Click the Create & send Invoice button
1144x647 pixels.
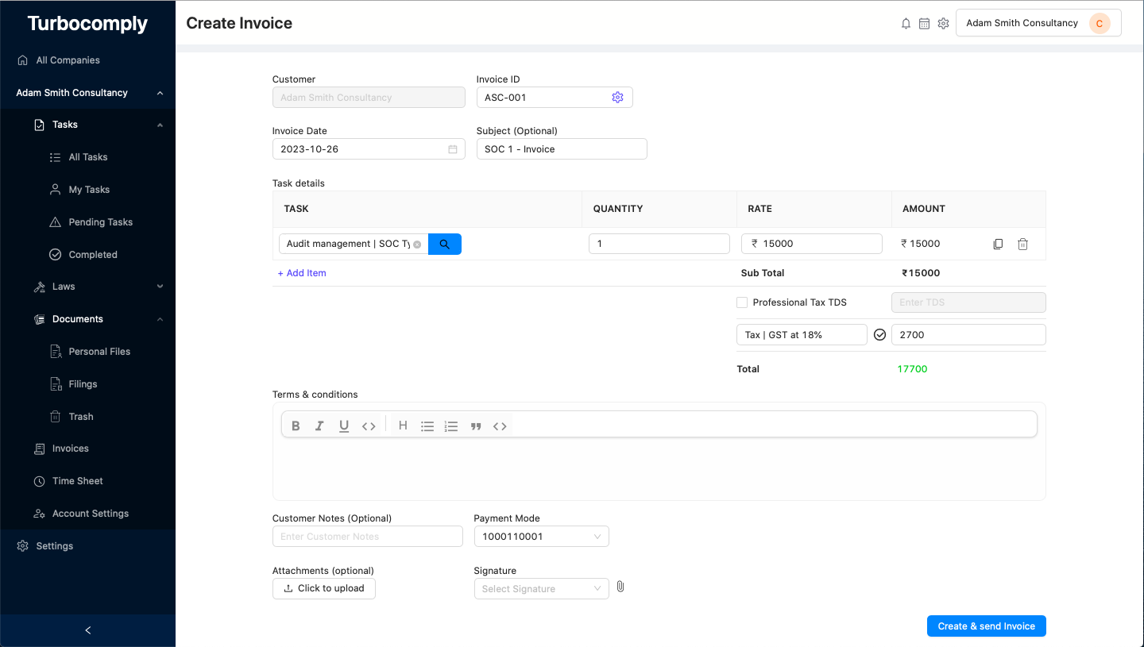[986, 626]
